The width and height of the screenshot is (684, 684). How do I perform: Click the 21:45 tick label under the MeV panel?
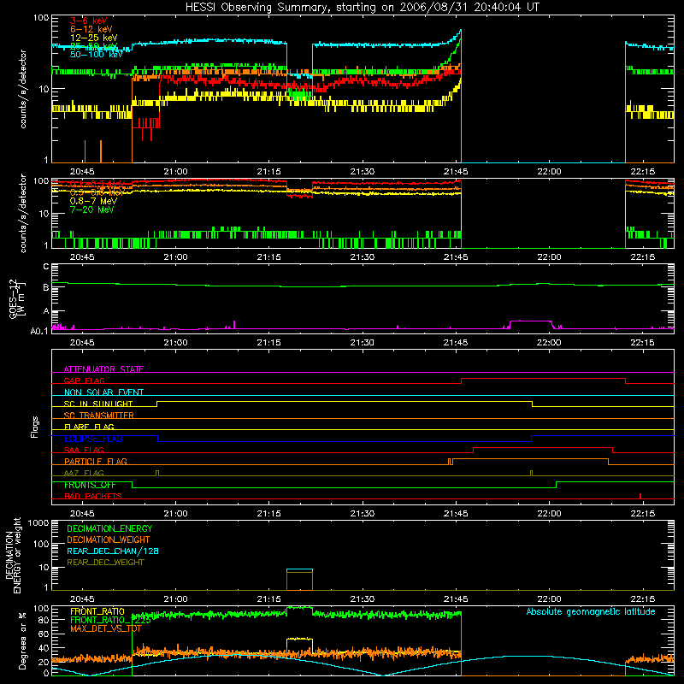click(456, 257)
